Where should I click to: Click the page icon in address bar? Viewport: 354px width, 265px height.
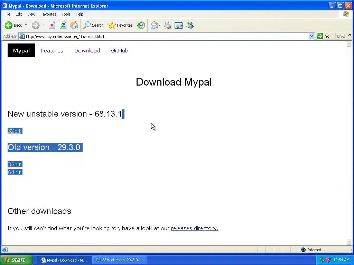(x=22, y=36)
